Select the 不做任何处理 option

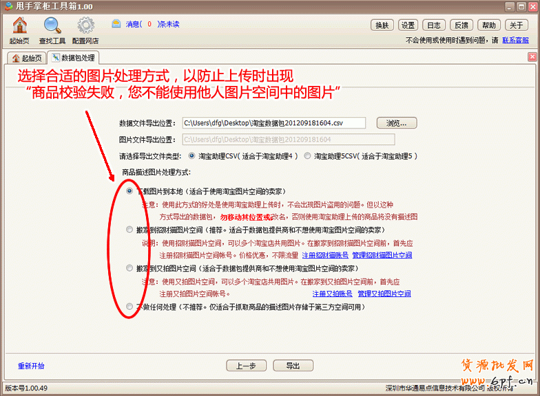129,307
